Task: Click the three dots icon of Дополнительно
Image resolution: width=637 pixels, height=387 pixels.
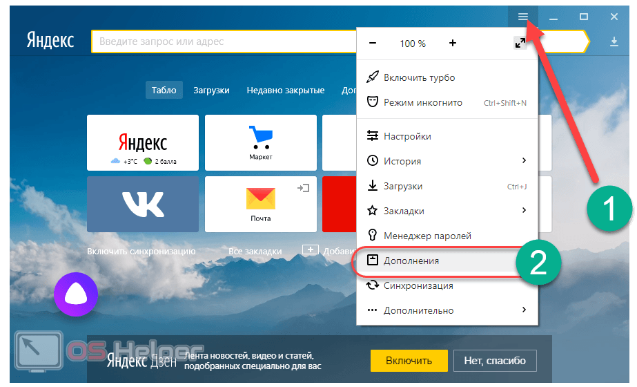Action: [372, 310]
